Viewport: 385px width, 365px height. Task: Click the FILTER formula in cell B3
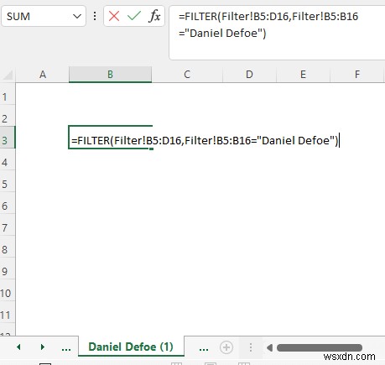(x=205, y=140)
